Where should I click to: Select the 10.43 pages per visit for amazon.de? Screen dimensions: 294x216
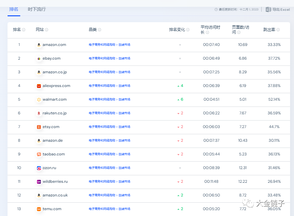(x=243, y=140)
